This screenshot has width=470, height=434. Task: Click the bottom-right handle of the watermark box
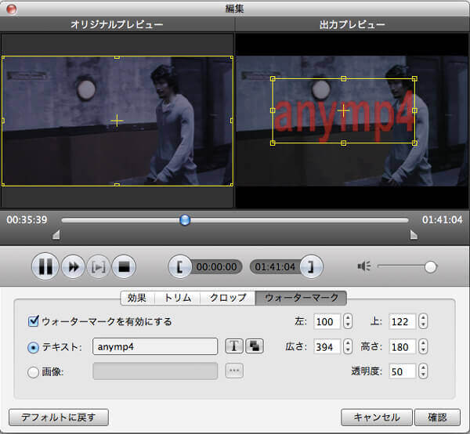pyautogui.click(x=414, y=143)
